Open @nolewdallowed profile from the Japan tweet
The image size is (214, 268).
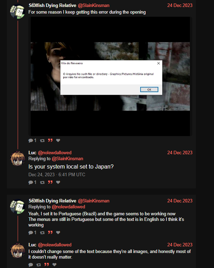point(55,152)
